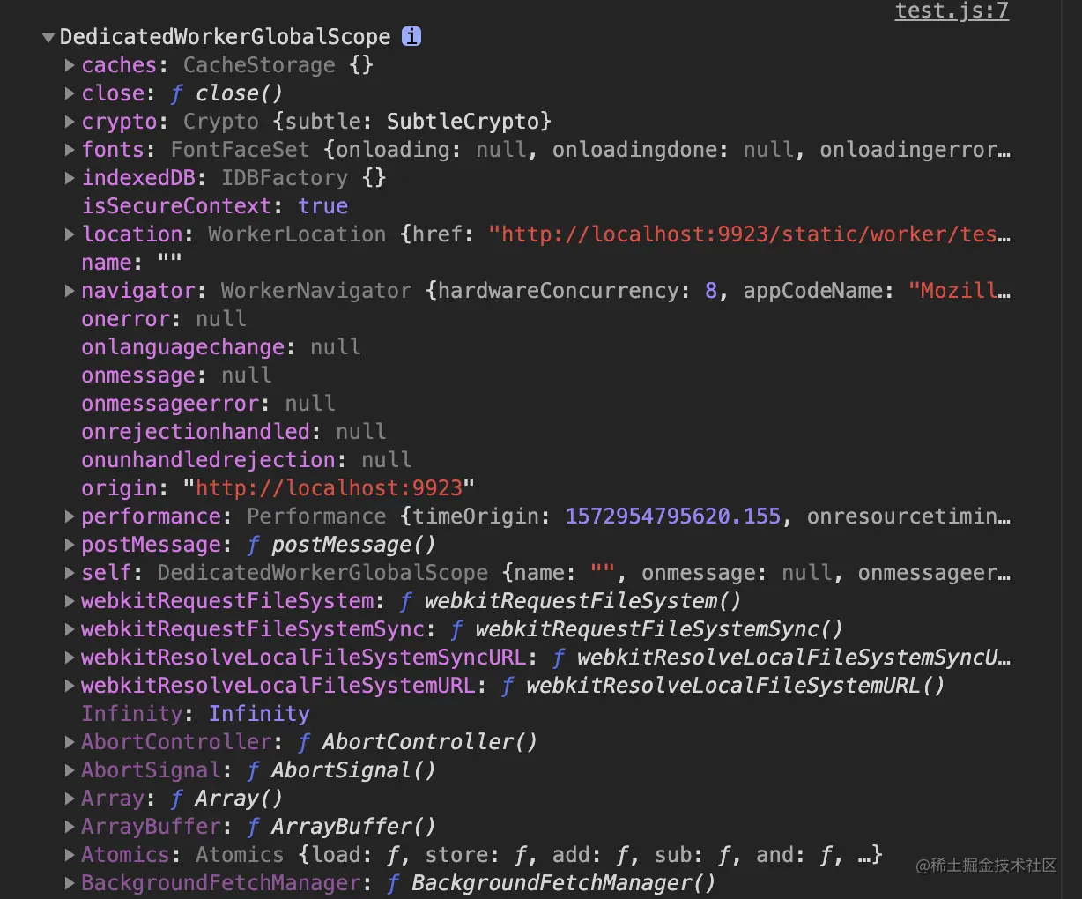The height and width of the screenshot is (899, 1082).
Task: Click the BackgroundFetchManager() function value
Action: point(563,883)
